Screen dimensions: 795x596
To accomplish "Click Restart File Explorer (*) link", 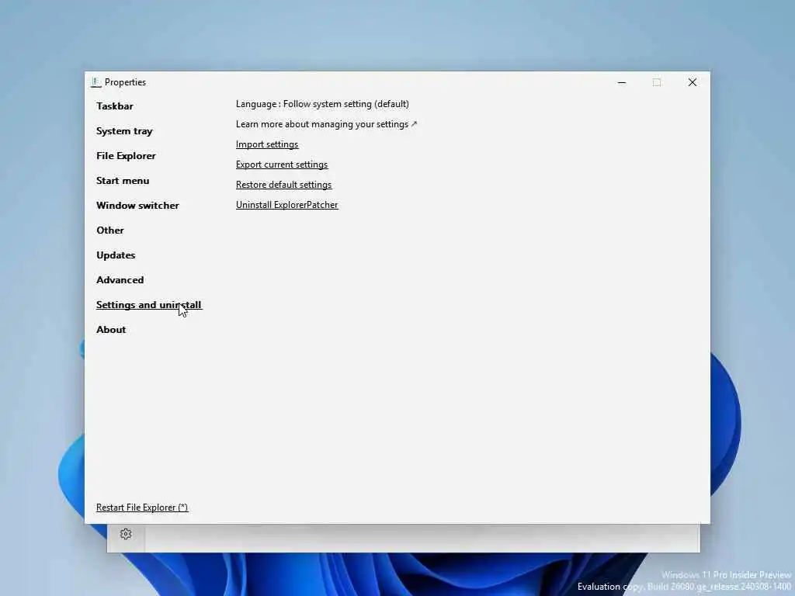I will (x=142, y=508).
